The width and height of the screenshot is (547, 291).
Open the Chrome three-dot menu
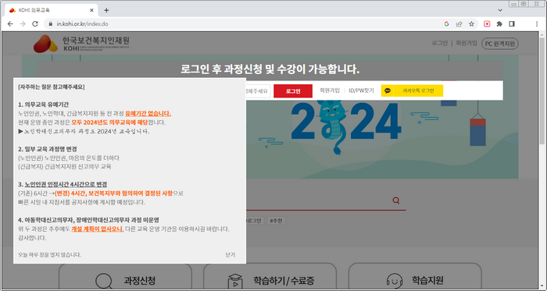537,24
